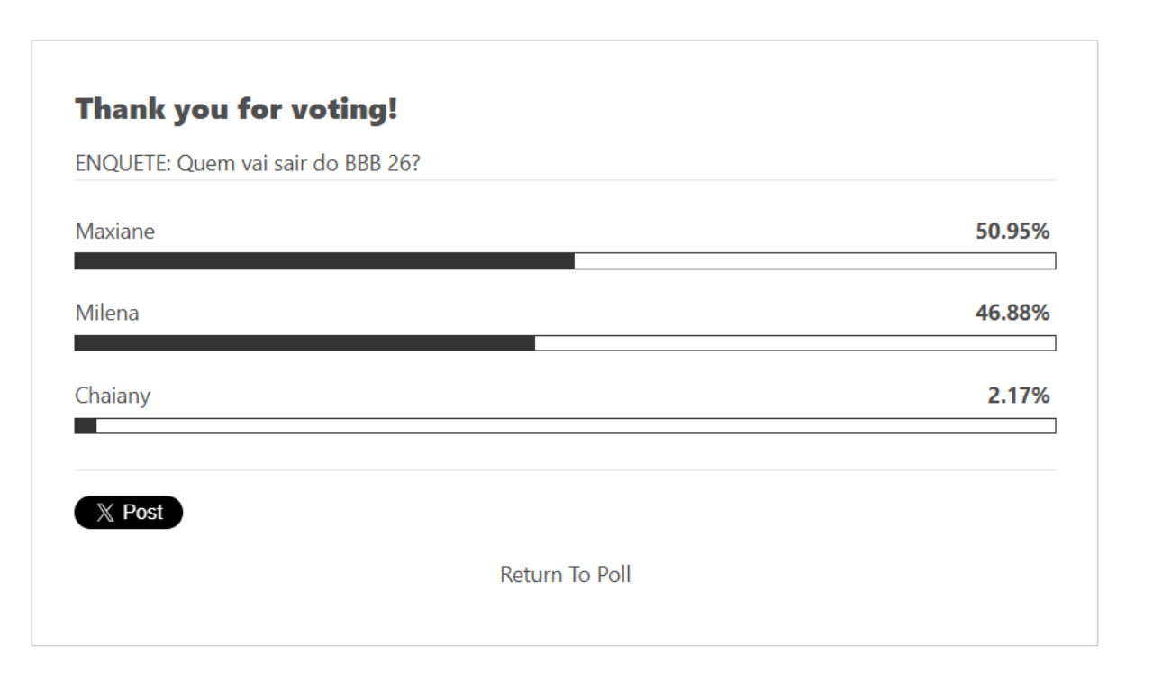Click the 'Quem vai sair do BBB 26?' text
Screen dimensions: 1153x692
coord(298,166)
